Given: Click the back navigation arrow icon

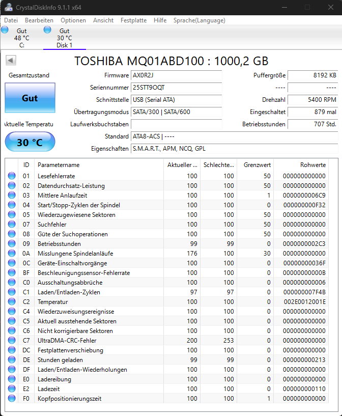Looking at the screenshot, I should (x=10, y=59).
